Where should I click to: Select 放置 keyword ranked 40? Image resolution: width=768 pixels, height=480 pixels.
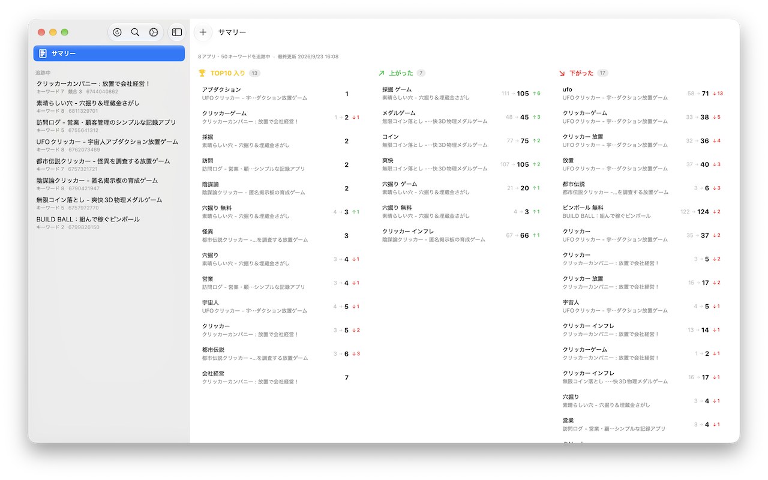tap(641, 164)
